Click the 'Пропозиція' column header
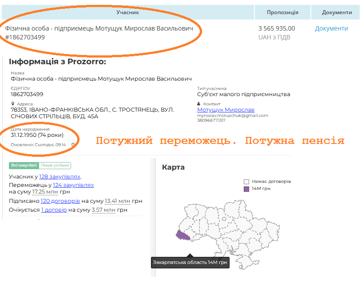Screen dimensions: 361x283 coord(282,12)
